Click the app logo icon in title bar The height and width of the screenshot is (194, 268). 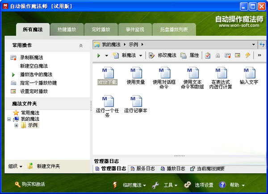[x=5, y=6]
